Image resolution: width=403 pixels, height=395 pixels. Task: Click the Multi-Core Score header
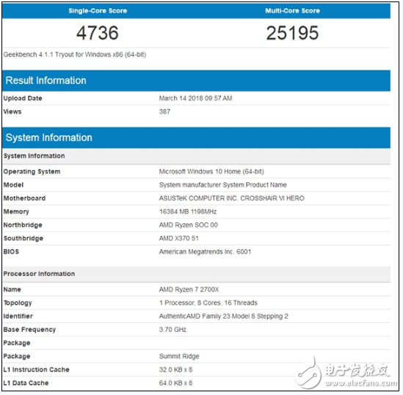[x=292, y=11]
